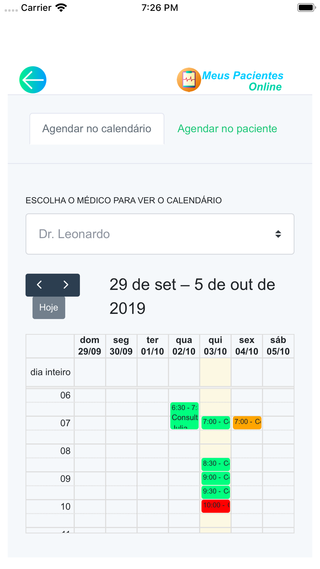The width and height of the screenshot is (320, 569).
Task: Switch to Agendar no paciente tab
Action: tap(227, 129)
